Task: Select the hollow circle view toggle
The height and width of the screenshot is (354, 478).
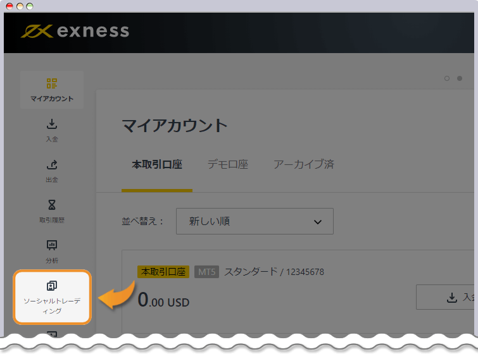Action: coord(447,78)
